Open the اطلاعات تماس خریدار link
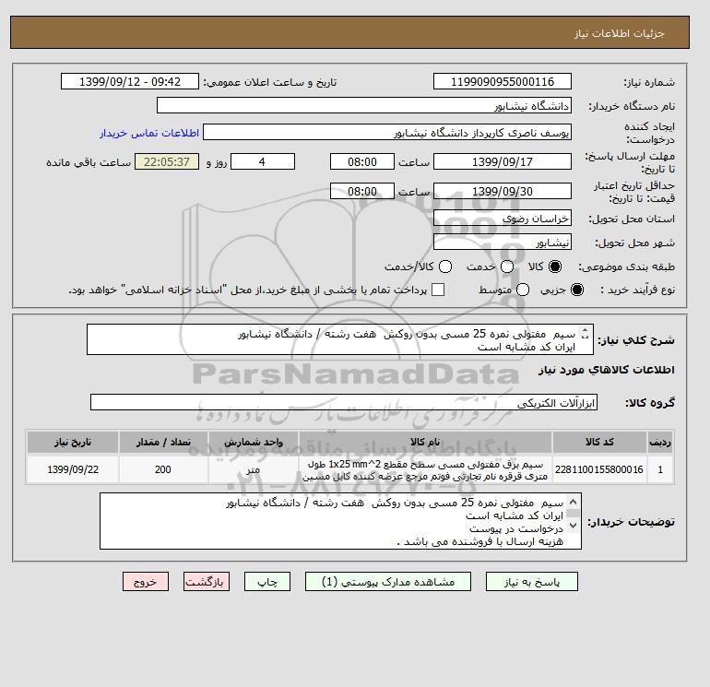Screen dimensions: 710x687 click(149, 133)
